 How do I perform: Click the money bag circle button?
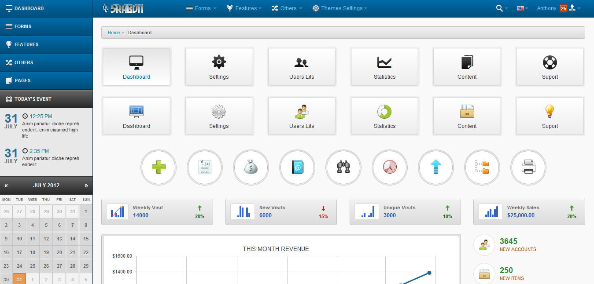click(x=251, y=167)
